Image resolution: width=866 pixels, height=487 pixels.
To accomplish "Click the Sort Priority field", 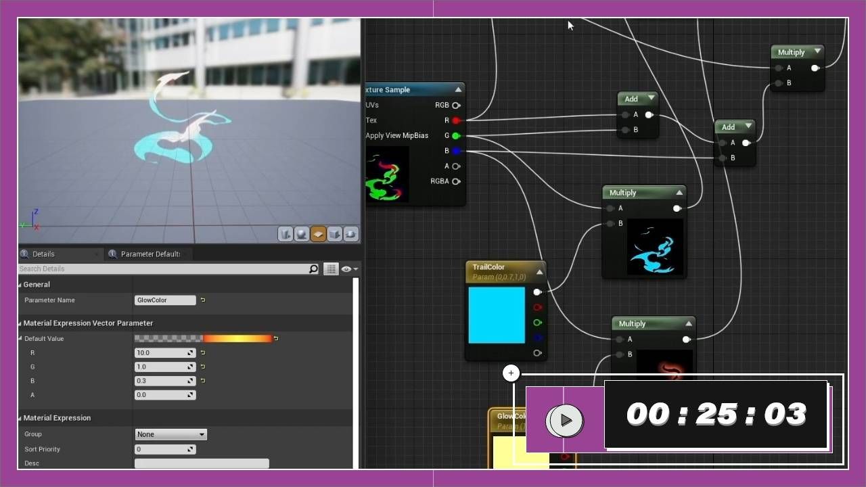I will pyautogui.click(x=165, y=449).
